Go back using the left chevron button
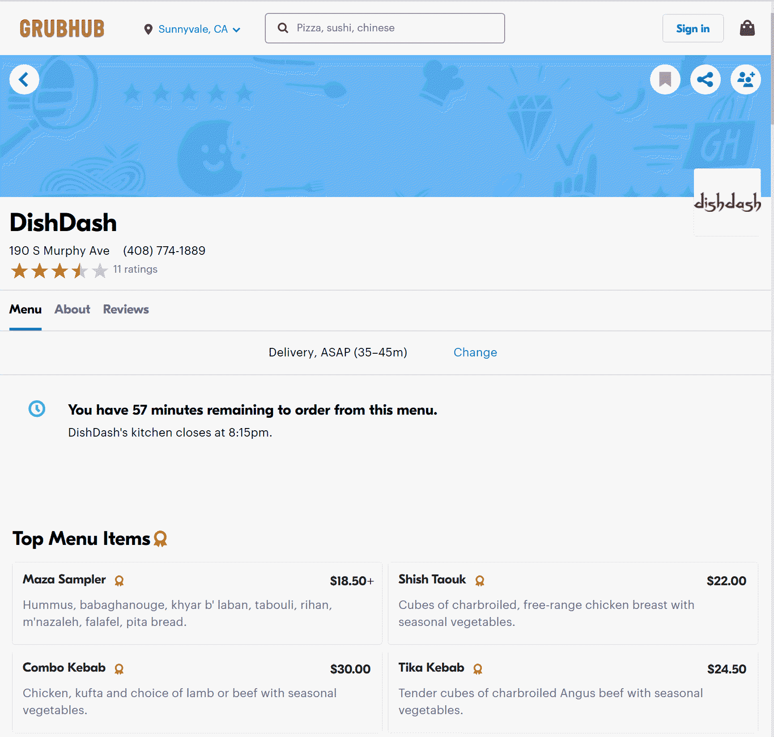Viewport: 774px width, 737px height. tap(24, 80)
